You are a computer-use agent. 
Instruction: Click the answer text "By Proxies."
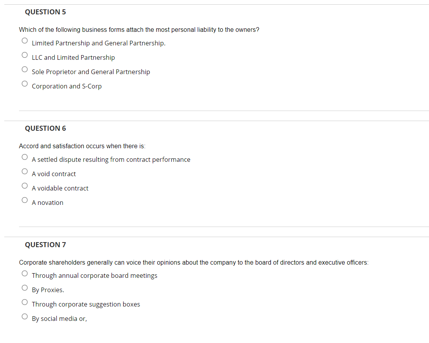[48, 290]
